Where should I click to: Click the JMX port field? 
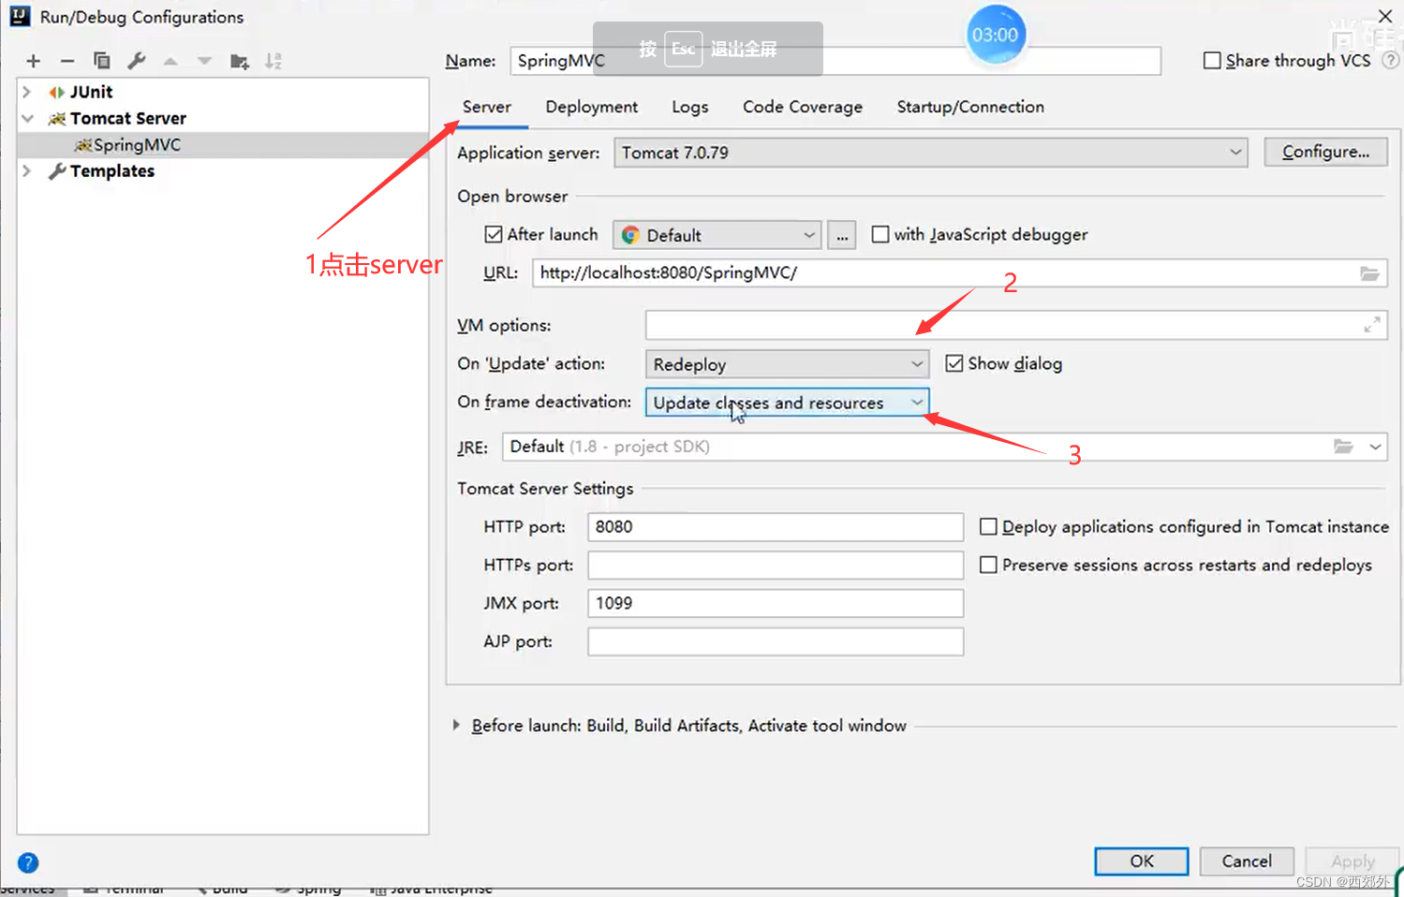pos(776,603)
